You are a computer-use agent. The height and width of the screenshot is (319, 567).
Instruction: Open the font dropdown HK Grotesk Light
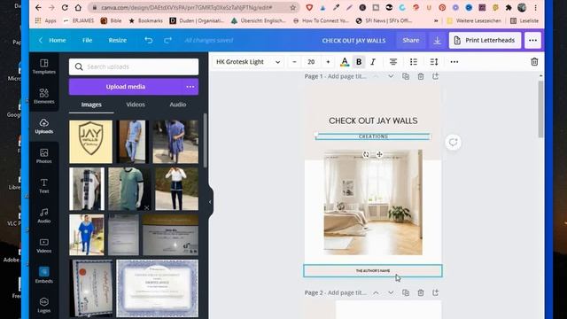point(248,62)
